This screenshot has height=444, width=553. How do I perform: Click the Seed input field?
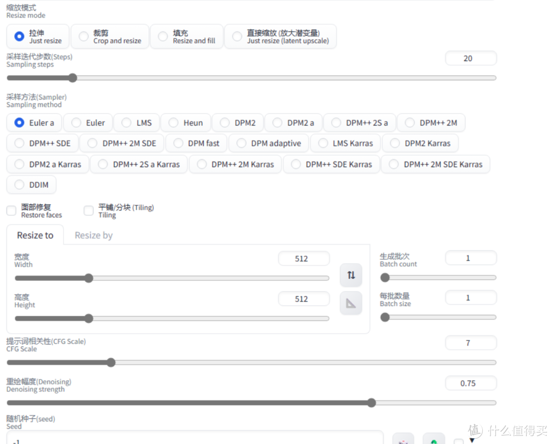[x=195, y=438]
